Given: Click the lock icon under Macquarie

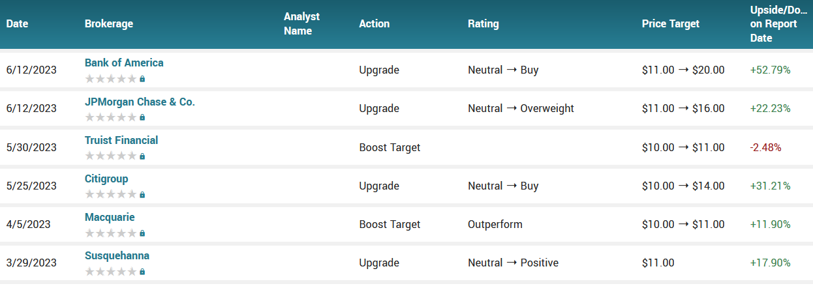Looking at the screenshot, I should click(x=142, y=233).
